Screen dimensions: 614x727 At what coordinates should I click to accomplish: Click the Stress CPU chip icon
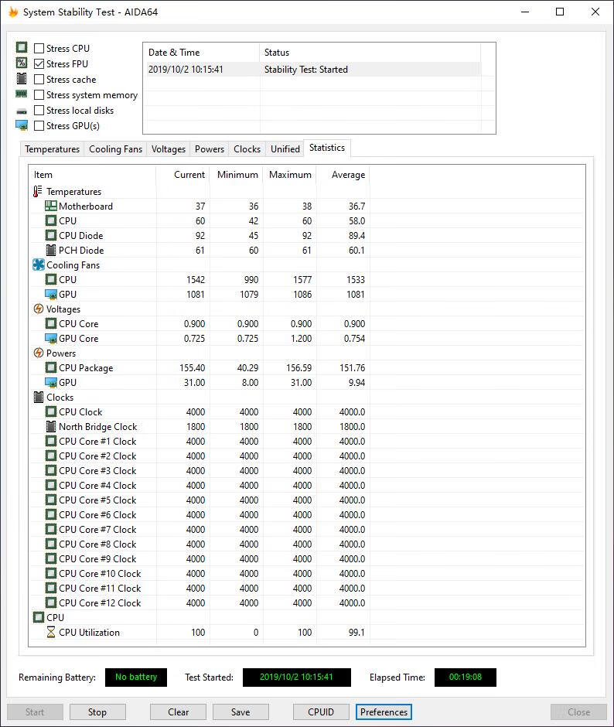22,47
